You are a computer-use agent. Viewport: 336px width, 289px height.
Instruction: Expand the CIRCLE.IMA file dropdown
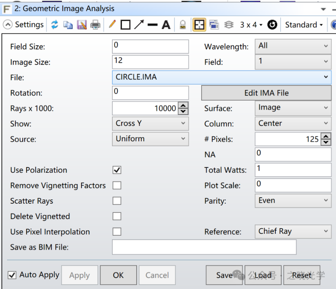[x=326, y=77]
